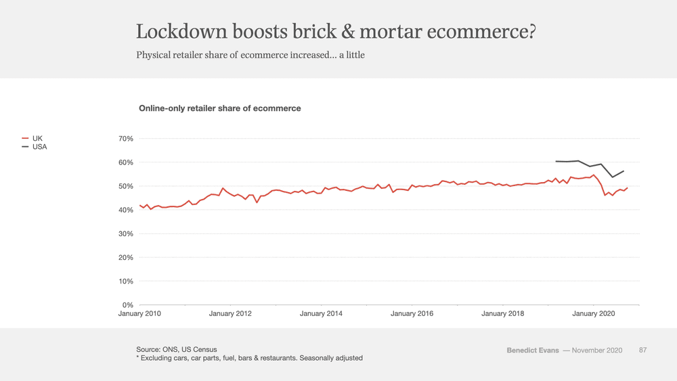
Task: Click the slide title 'Lockdown boosts brick & mortar ecommerce?'
Action: click(x=336, y=32)
